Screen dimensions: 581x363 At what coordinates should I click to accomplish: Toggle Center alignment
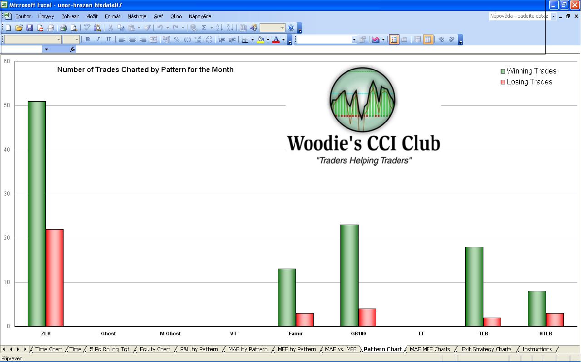[x=133, y=39]
